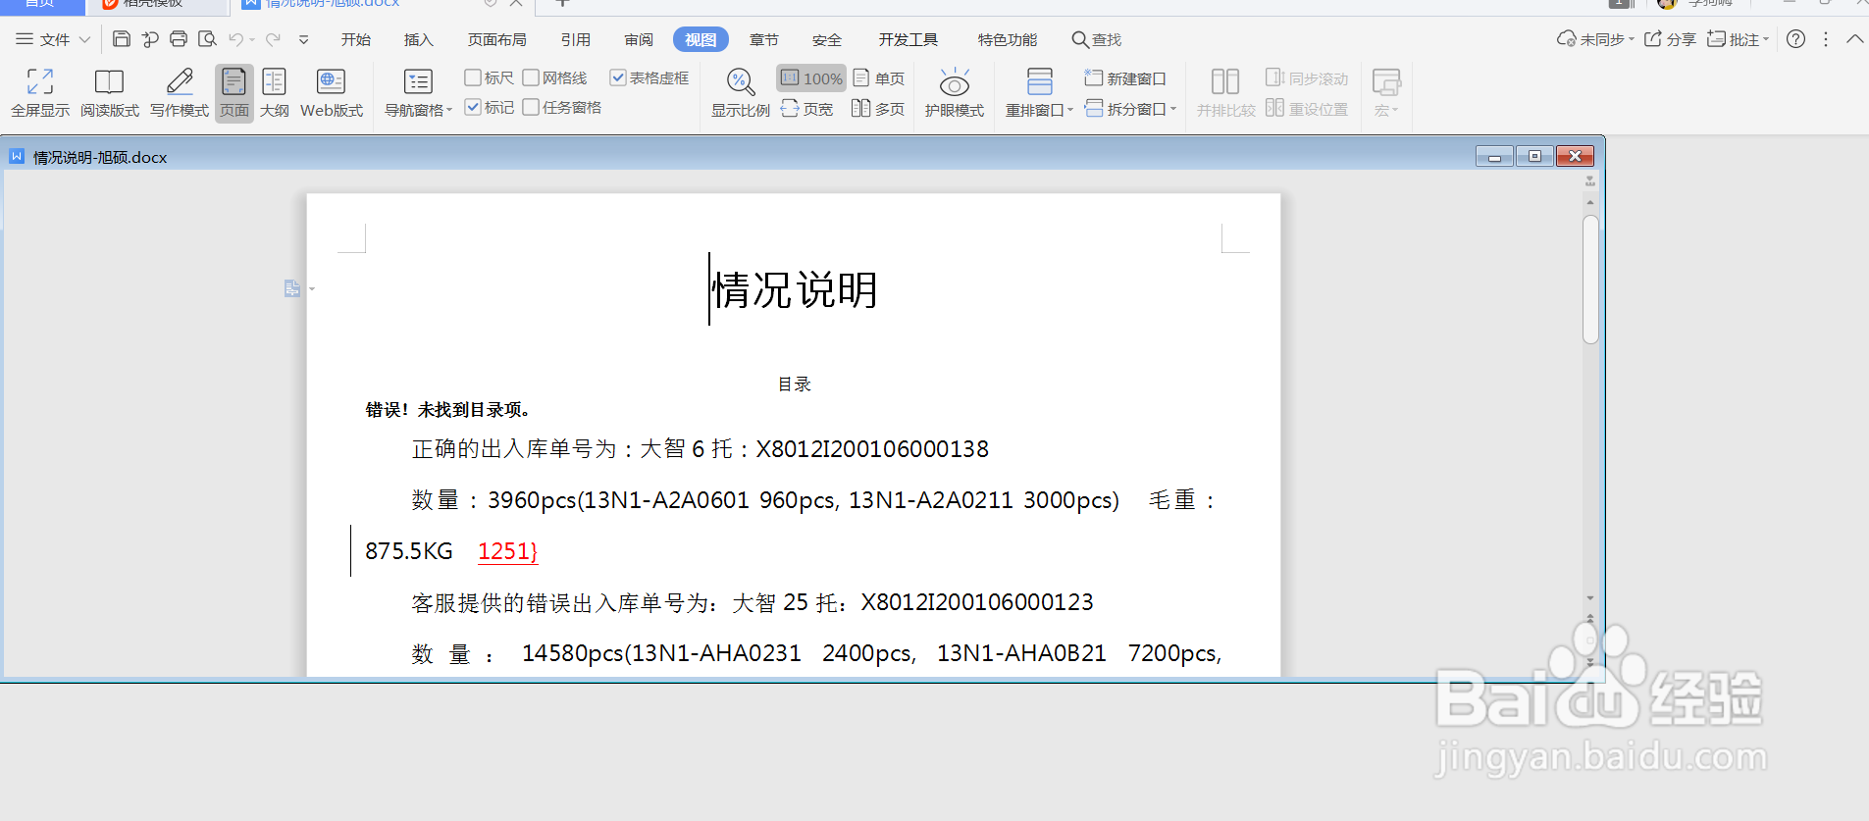Viewport: 1869px width, 821px height.
Task: Open Print Preview icon
Action: tap(207, 39)
